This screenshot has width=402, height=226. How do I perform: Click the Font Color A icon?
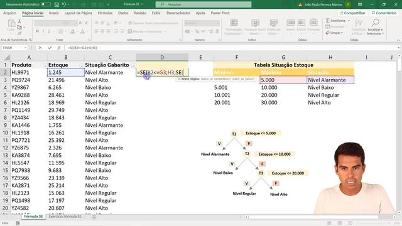coord(82,31)
